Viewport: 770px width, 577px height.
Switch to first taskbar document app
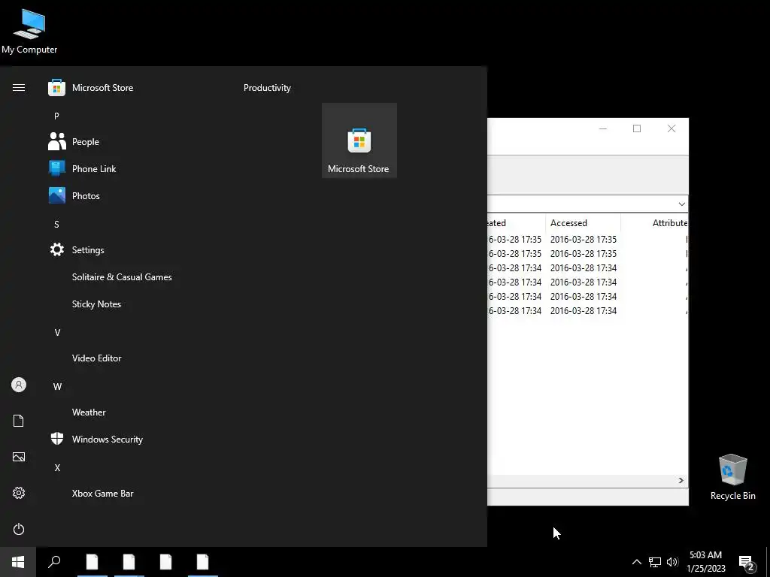pyautogui.click(x=92, y=562)
